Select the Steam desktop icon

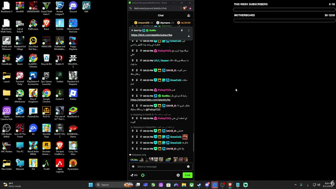pyautogui.click(x=20, y=60)
